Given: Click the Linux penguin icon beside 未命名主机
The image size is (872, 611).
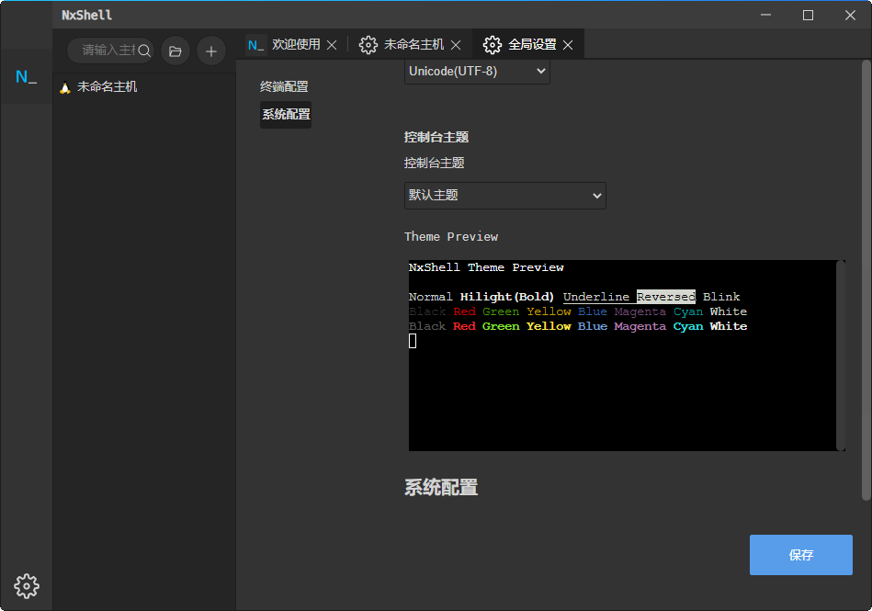Looking at the screenshot, I should coord(65,87).
